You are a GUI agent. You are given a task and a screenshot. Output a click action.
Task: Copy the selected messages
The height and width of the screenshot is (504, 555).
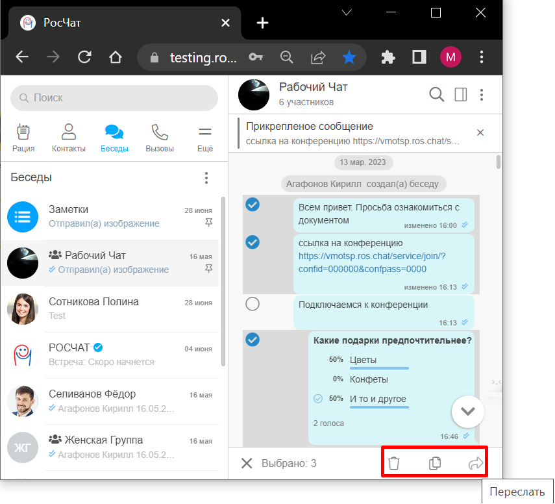[x=435, y=464]
